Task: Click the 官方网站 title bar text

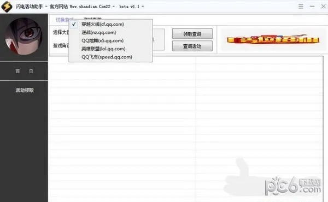Action: pyautogui.click(x=59, y=7)
